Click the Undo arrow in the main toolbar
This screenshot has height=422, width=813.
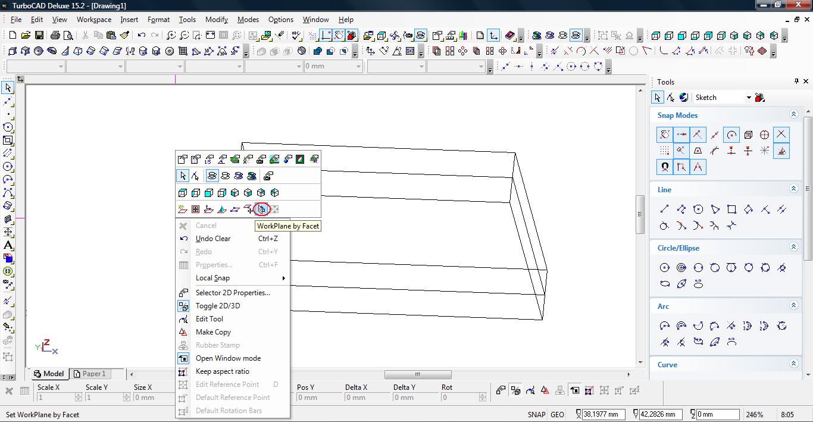coord(142,36)
